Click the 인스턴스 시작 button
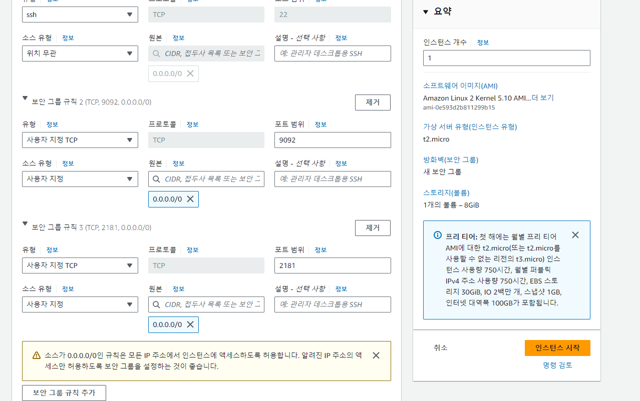This screenshot has height=401, width=640. click(x=557, y=348)
